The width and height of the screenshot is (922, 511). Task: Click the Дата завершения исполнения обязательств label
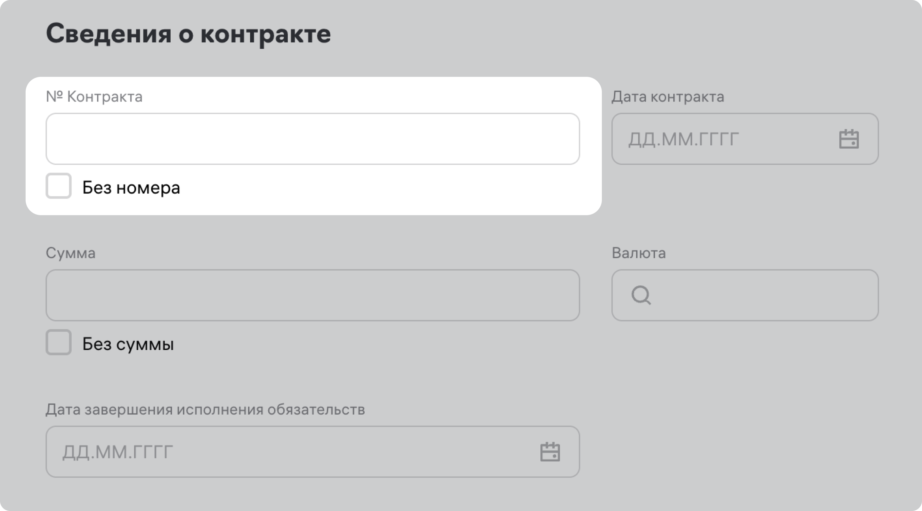[x=205, y=410]
